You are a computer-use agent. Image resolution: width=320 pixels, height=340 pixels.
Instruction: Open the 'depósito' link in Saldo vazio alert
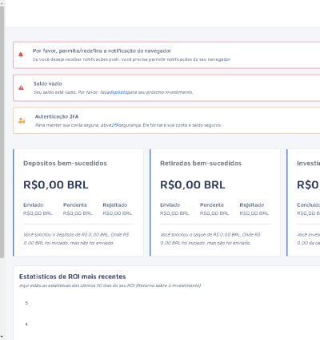pyautogui.click(x=118, y=92)
